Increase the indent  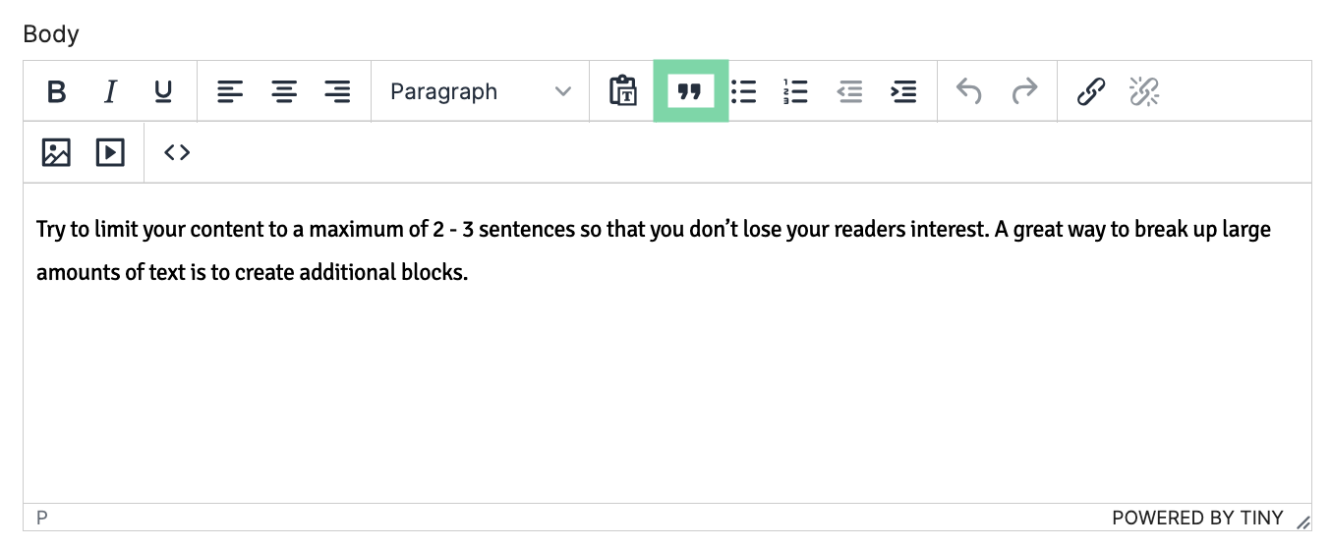tap(903, 92)
